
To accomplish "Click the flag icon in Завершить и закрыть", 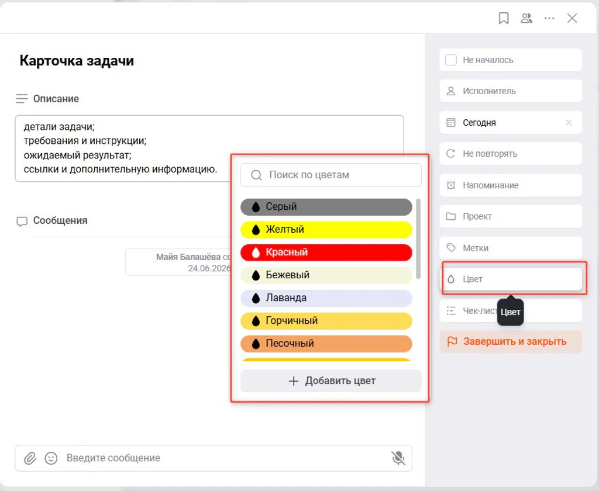I will [452, 341].
